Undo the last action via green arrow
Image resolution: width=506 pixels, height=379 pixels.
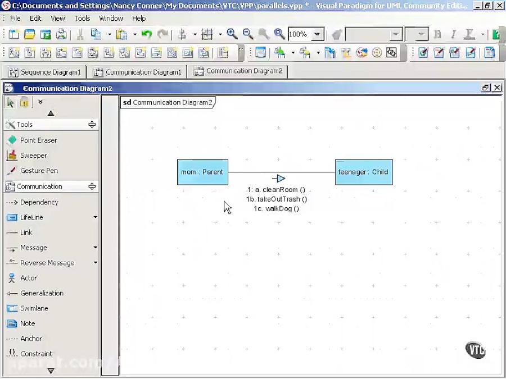click(147, 34)
